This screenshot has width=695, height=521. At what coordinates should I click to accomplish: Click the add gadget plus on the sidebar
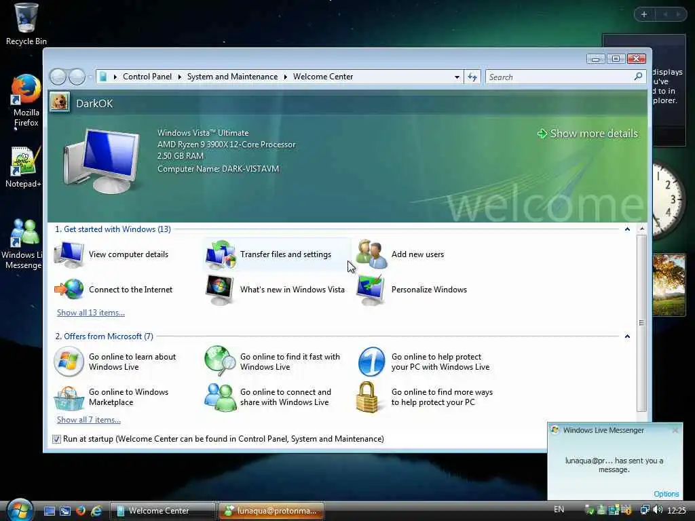click(x=644, y=15)
